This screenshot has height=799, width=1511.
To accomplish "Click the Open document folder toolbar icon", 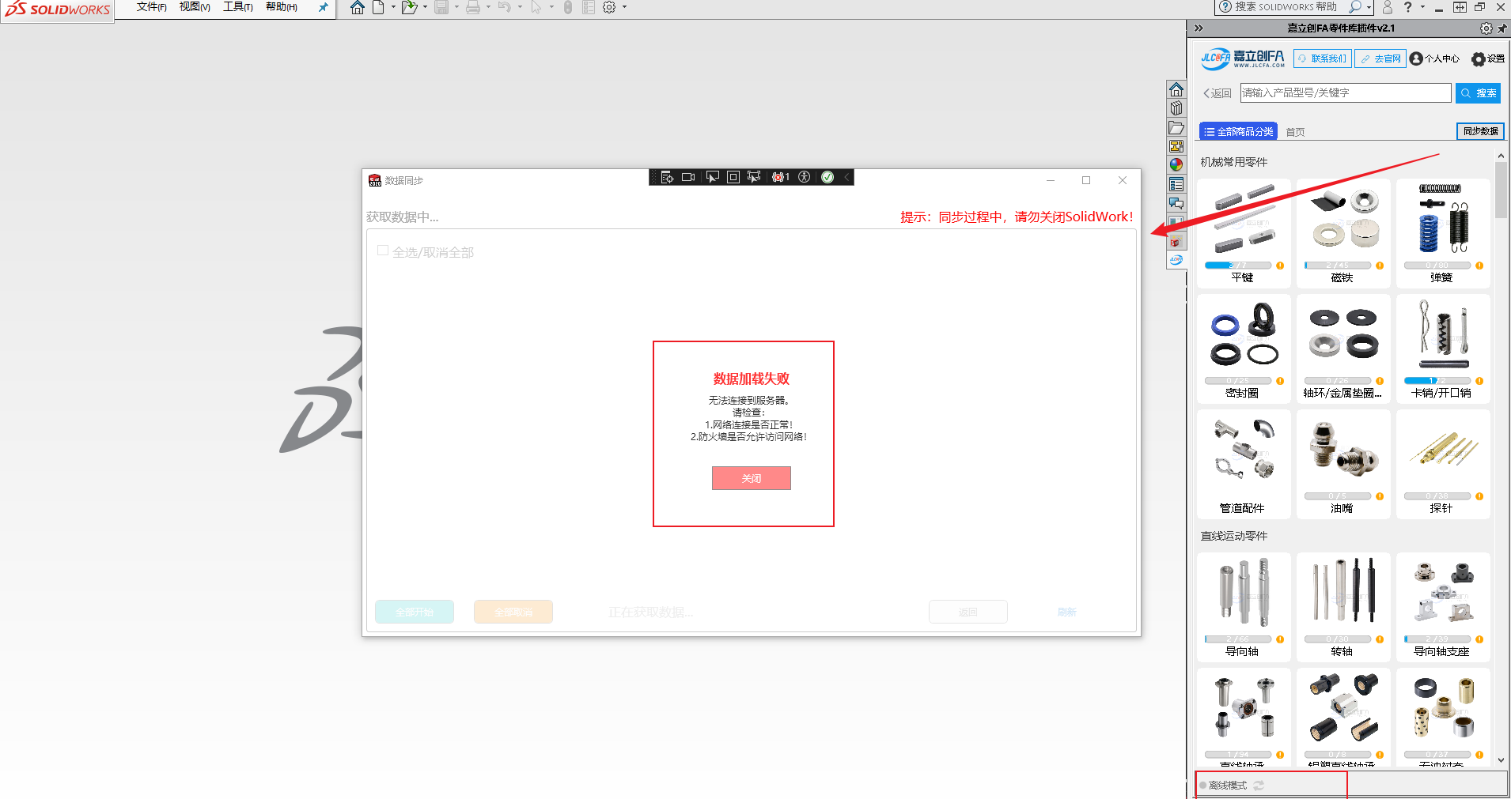I will [x=408, y=8].
